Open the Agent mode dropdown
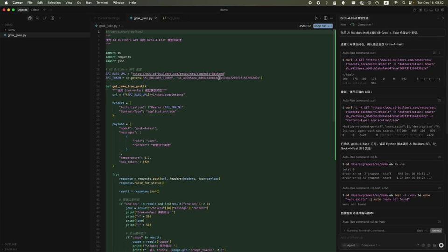The height and width of the screenshot is (252, 448). click(x=350, y=245)
